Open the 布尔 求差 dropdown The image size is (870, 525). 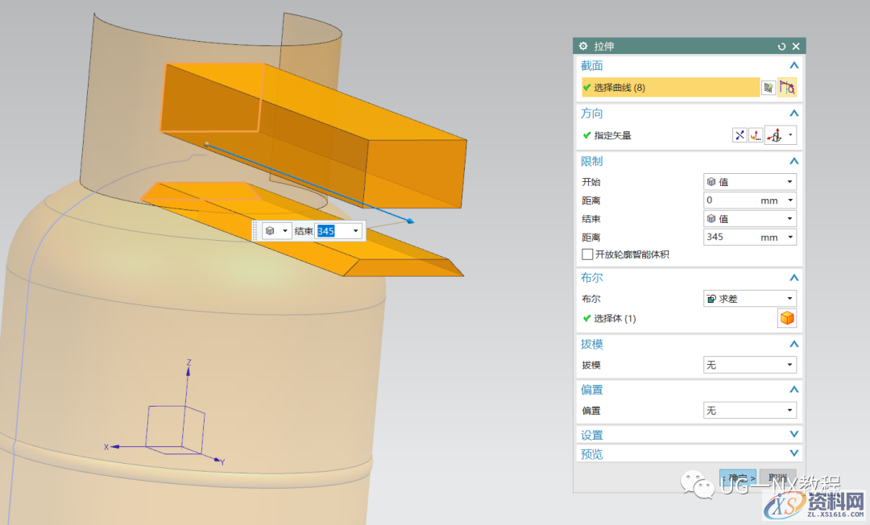tap(749, 299)
